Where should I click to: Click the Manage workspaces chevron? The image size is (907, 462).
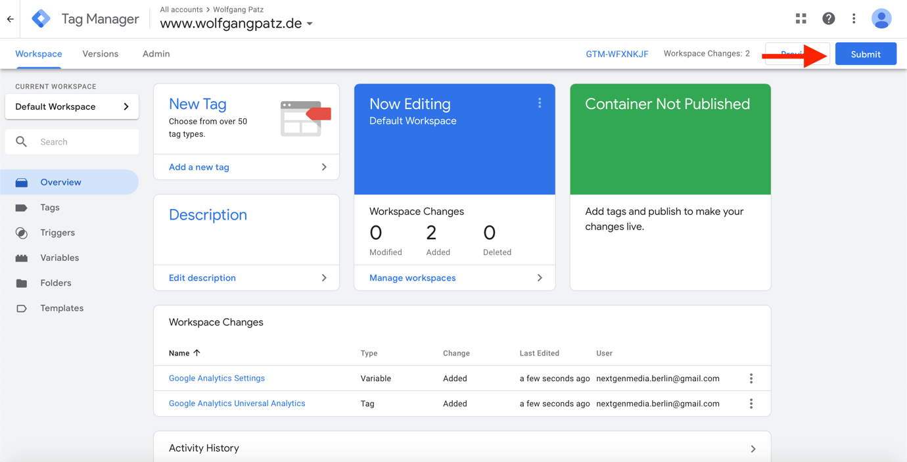540,278
